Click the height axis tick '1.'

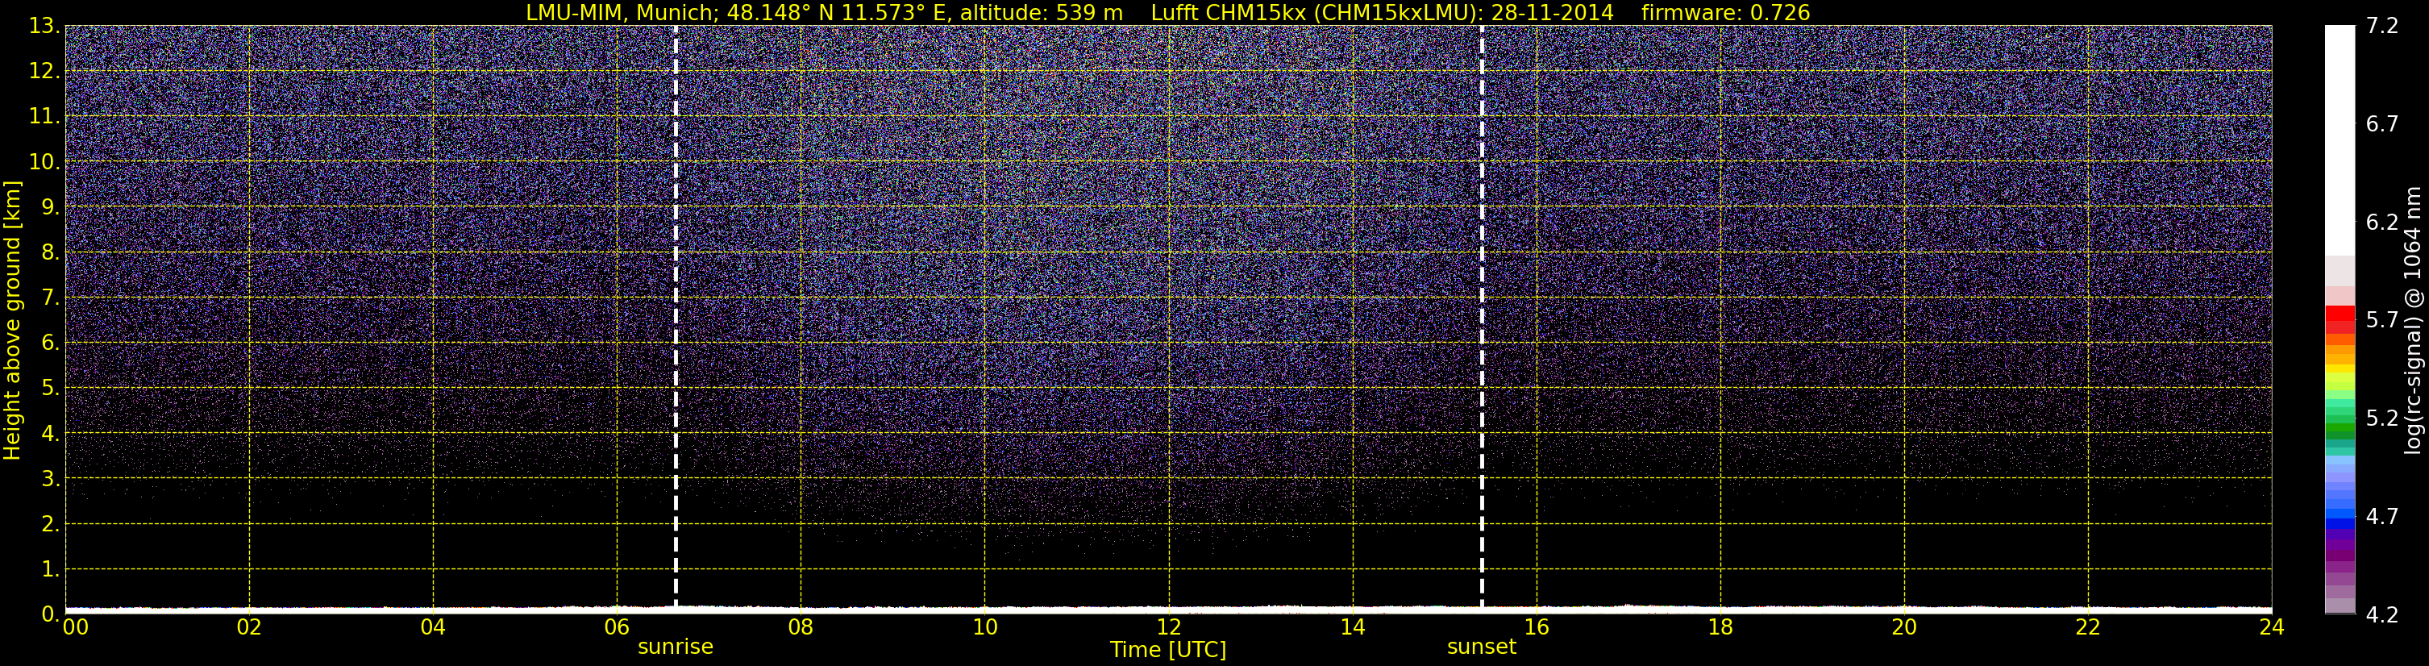(50, 568)
